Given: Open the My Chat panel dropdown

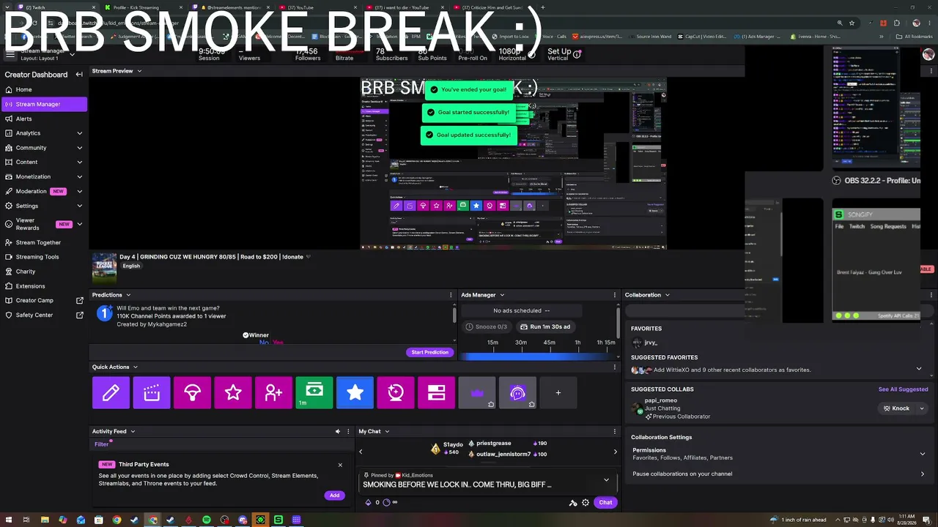Looking at the screenshot, I should click(387, 432).
